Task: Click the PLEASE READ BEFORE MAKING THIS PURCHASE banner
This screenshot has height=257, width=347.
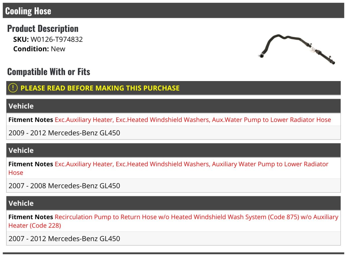Action: click(x=100, y=88)
